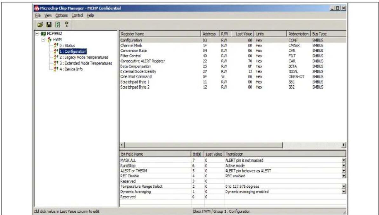Viewport: 379px width, 215px height.
Task: Click the Consecutive ALERT last value 70
Action: click(250, 61)
